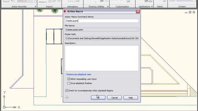Click the OK button in Action Macro

98,98
